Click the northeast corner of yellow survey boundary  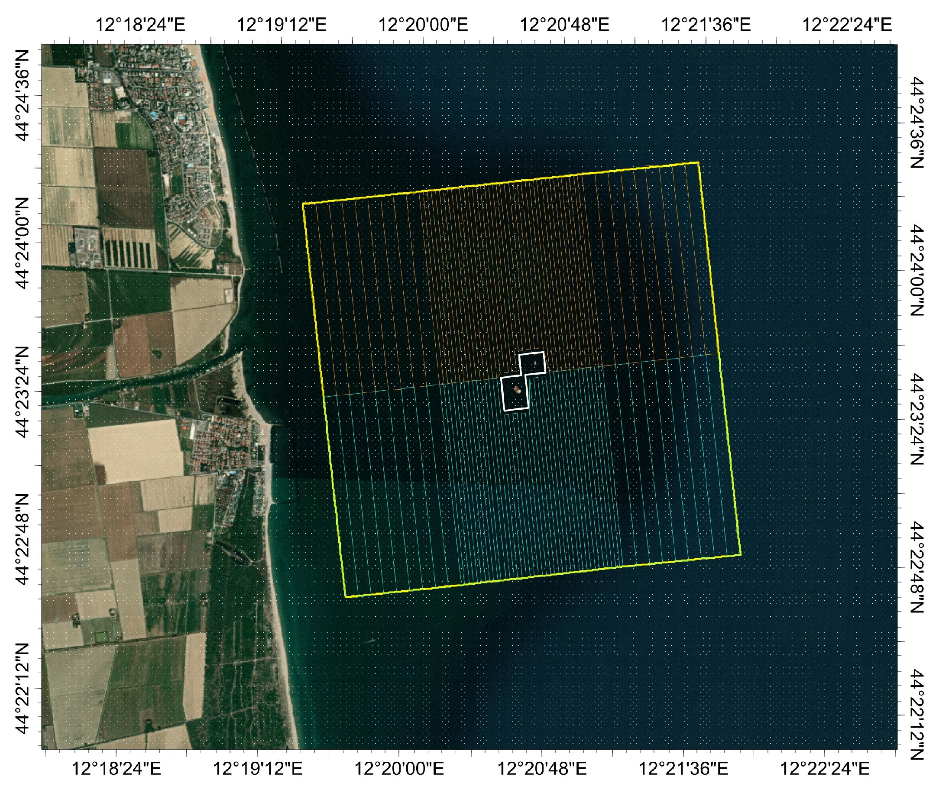[698, 163]
